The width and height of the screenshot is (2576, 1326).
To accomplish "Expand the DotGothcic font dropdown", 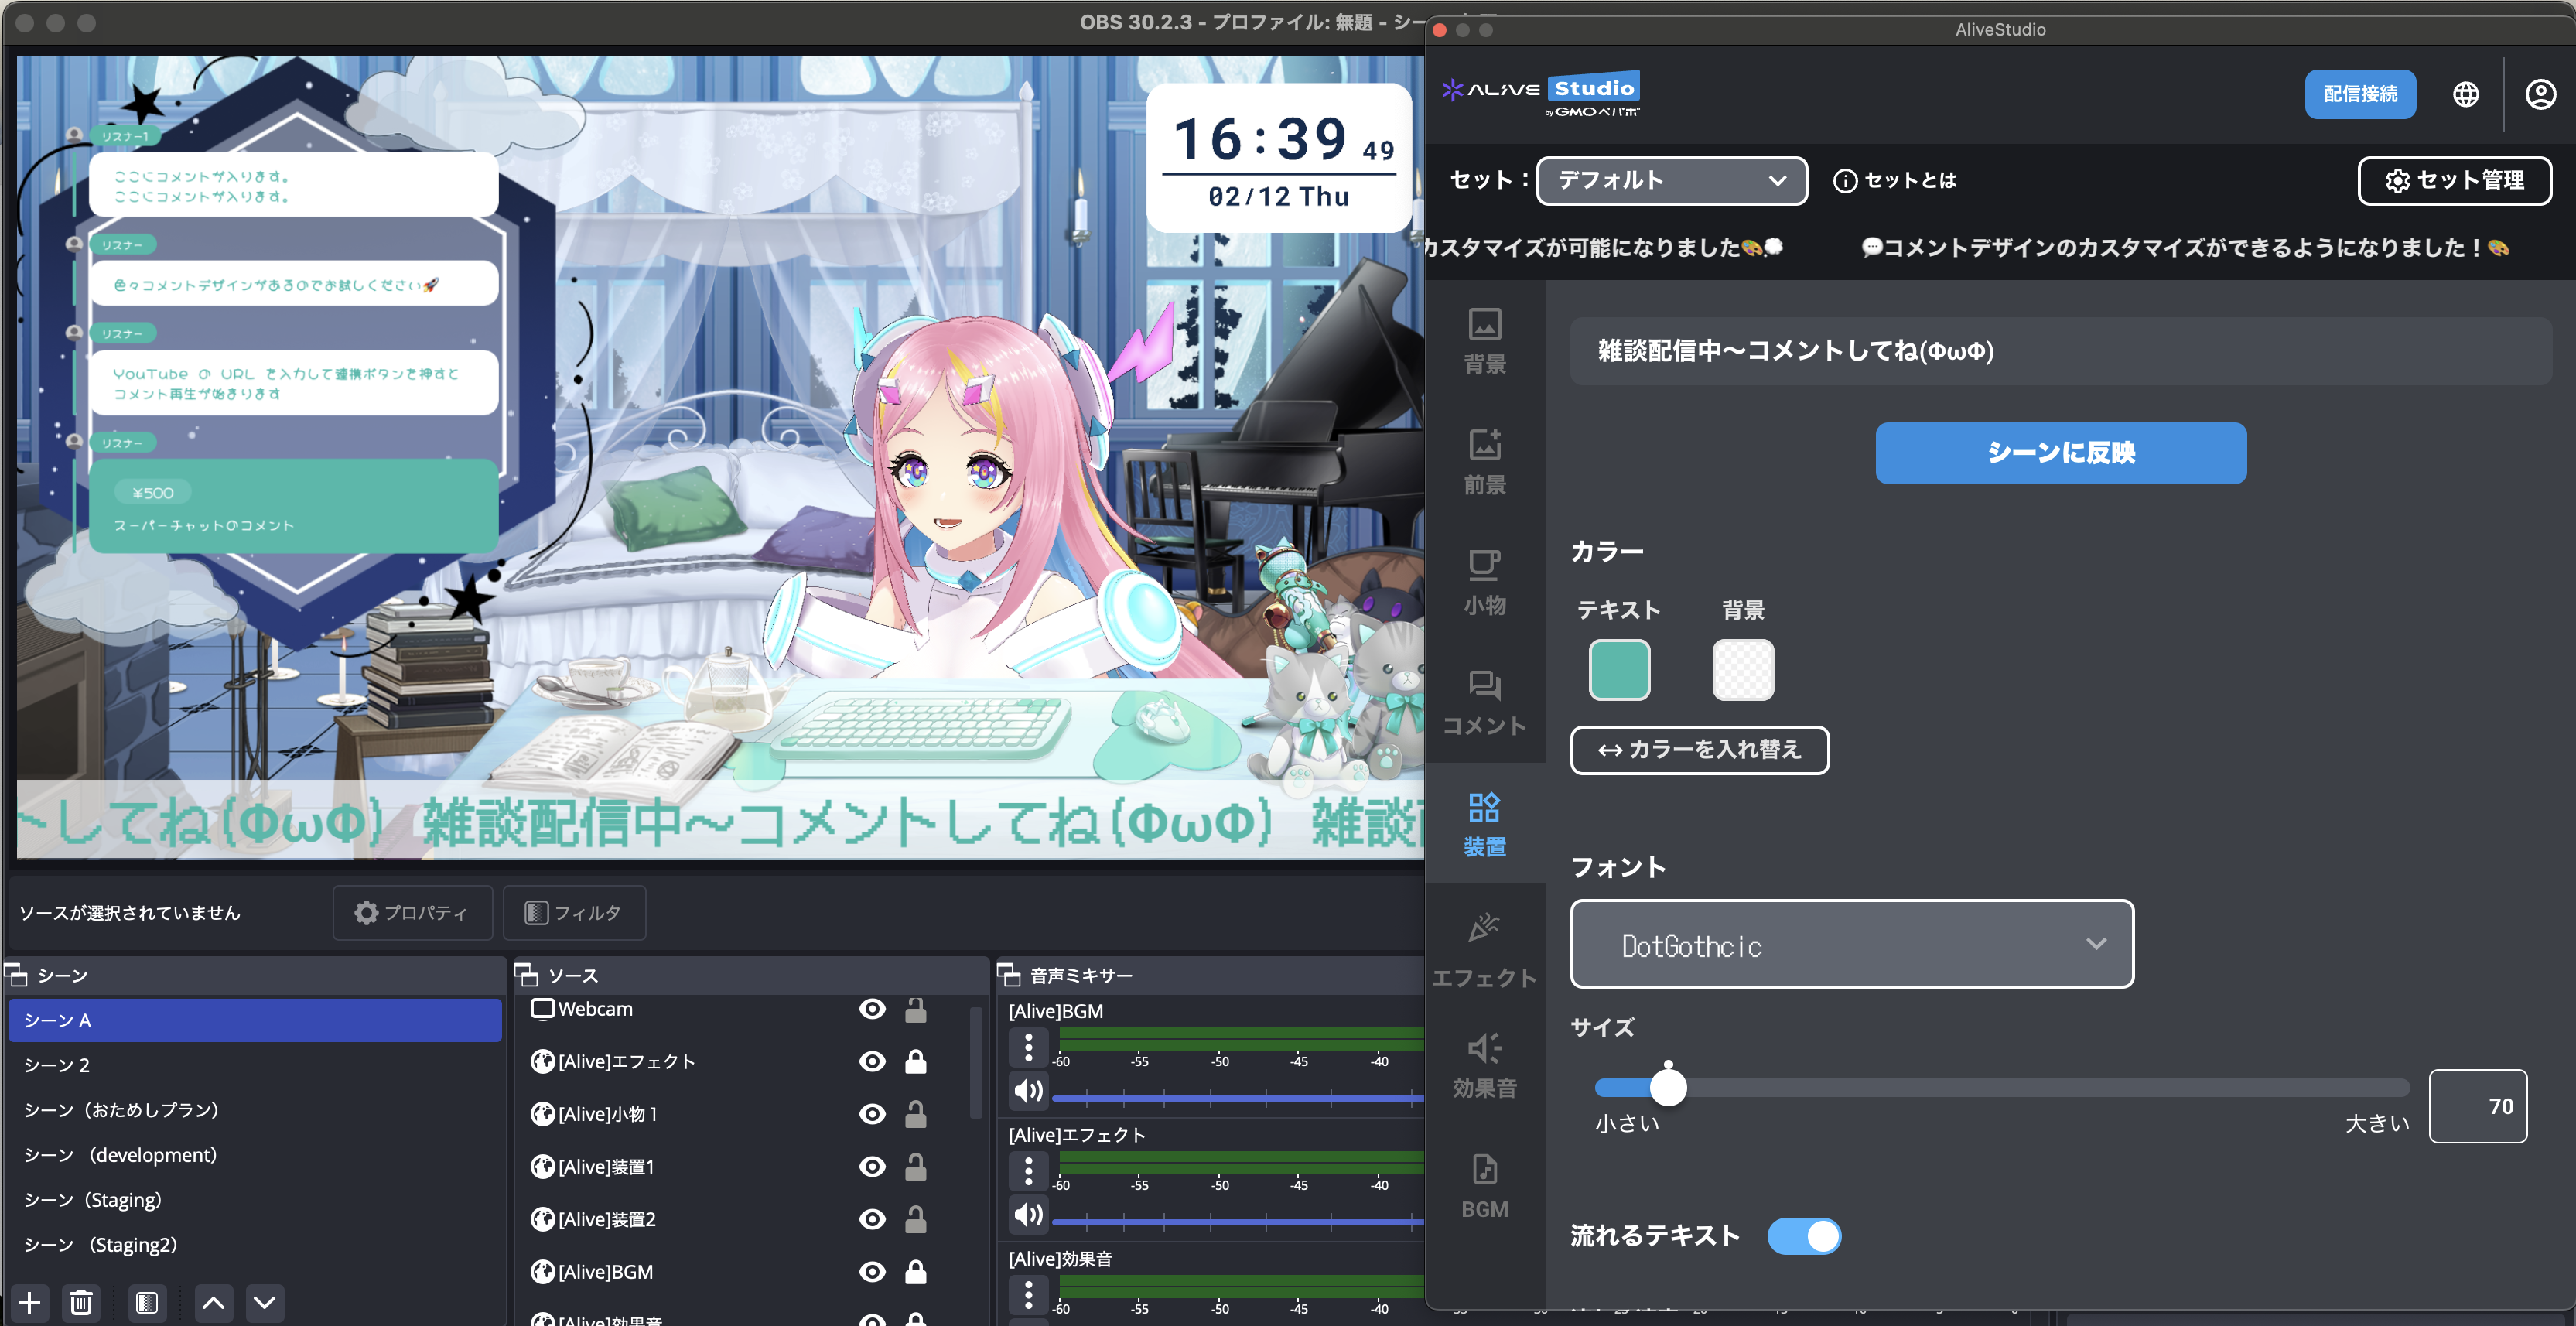I will [1851, 944].
